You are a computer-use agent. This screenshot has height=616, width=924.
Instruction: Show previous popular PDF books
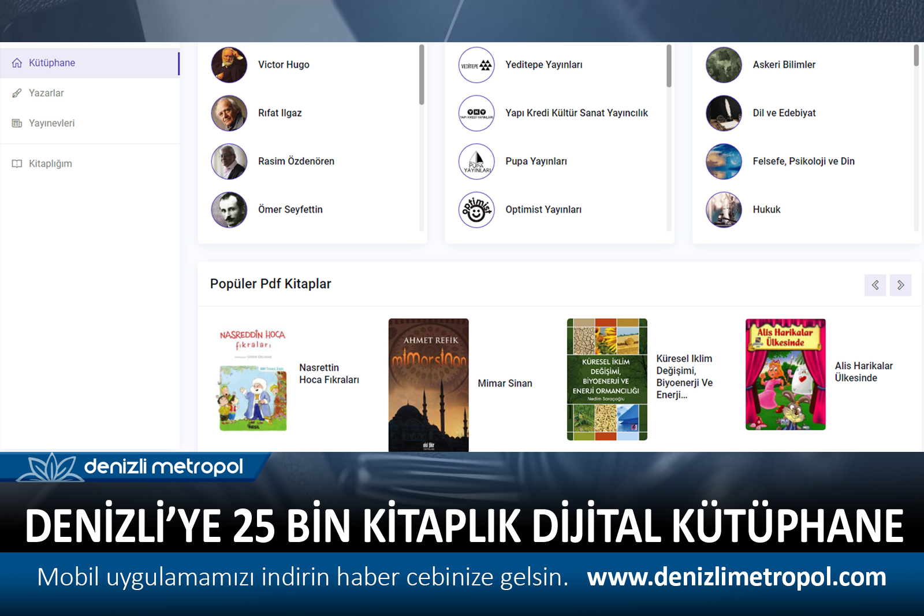pyautogui.click(x=875, y=285)
